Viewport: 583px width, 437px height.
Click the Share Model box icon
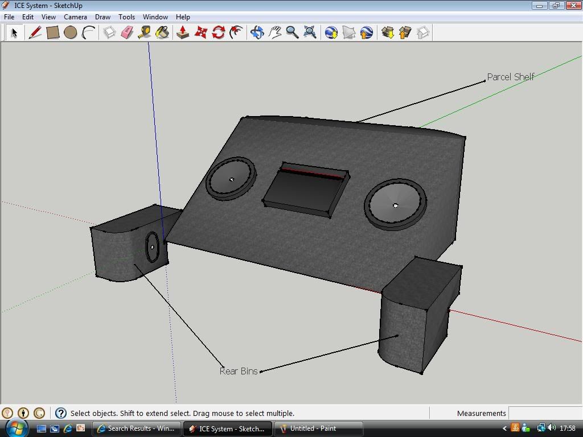pyautogui.click(x=405, y=32)
